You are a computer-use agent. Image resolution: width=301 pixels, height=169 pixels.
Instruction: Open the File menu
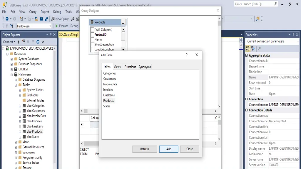(x=4, y=12)
